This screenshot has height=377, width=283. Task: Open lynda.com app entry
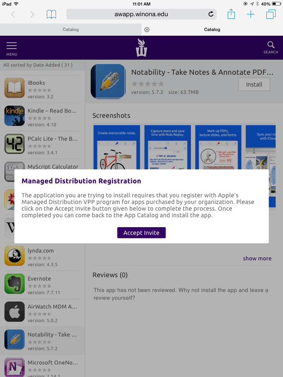42,257
